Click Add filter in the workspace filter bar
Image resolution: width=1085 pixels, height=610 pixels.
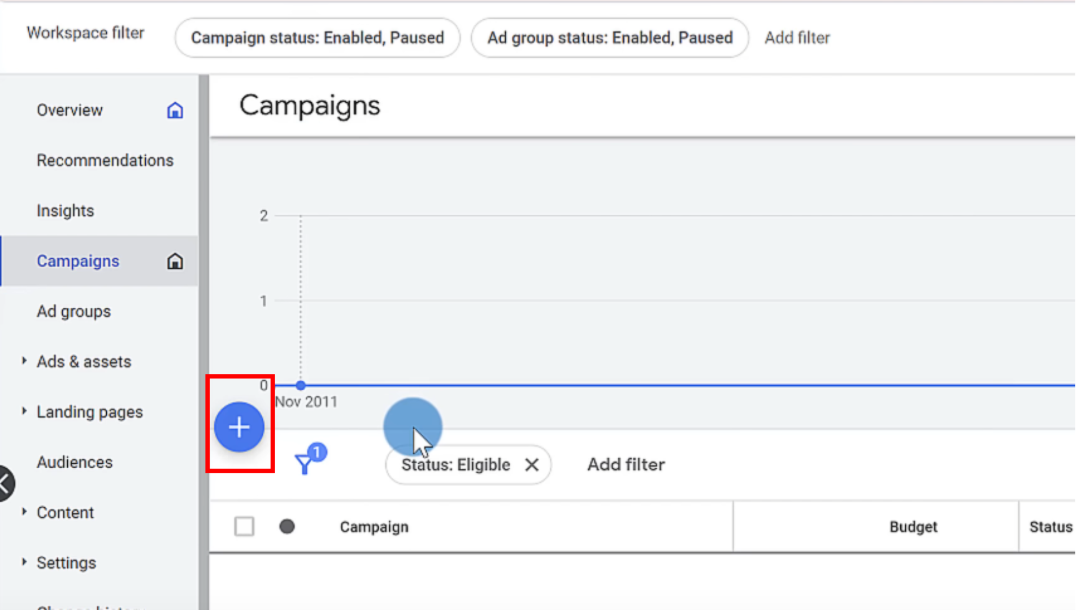pyautogui.click(x=797, y=37)
